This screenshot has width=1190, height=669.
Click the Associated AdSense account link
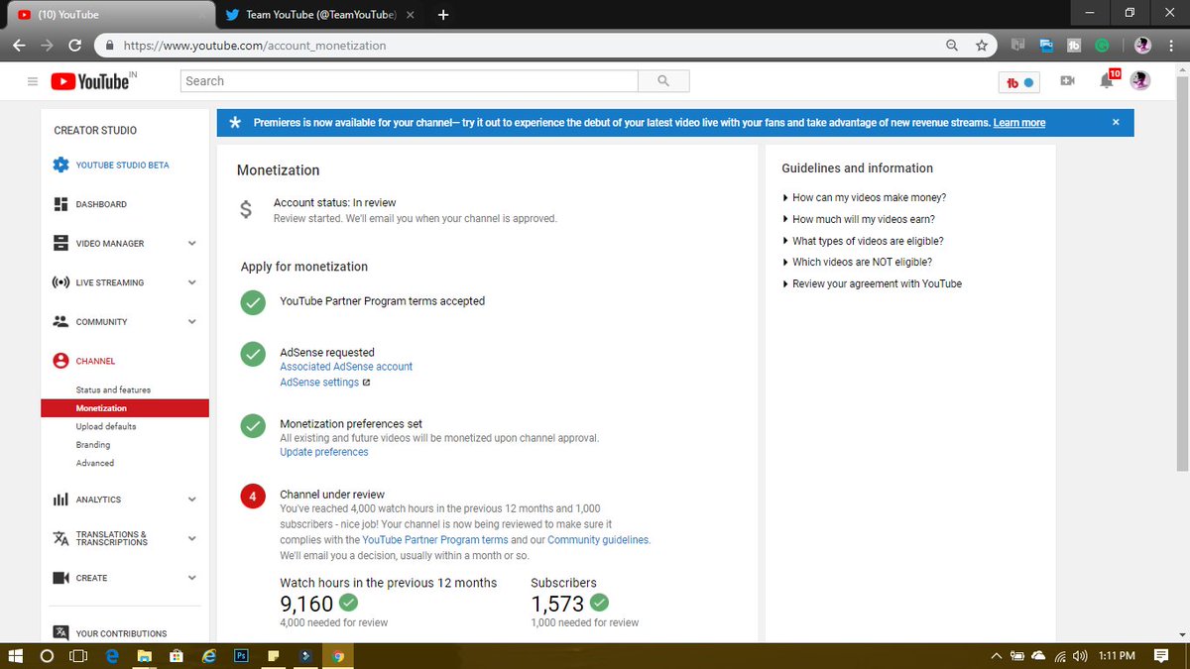point(346,367)
